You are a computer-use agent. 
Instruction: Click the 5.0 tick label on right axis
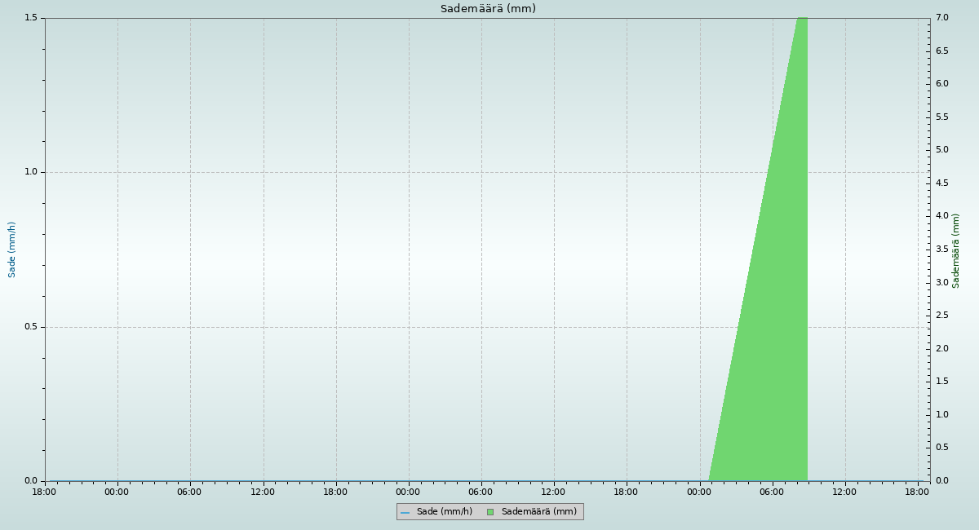pyautogui.click(x=941, y=150)
